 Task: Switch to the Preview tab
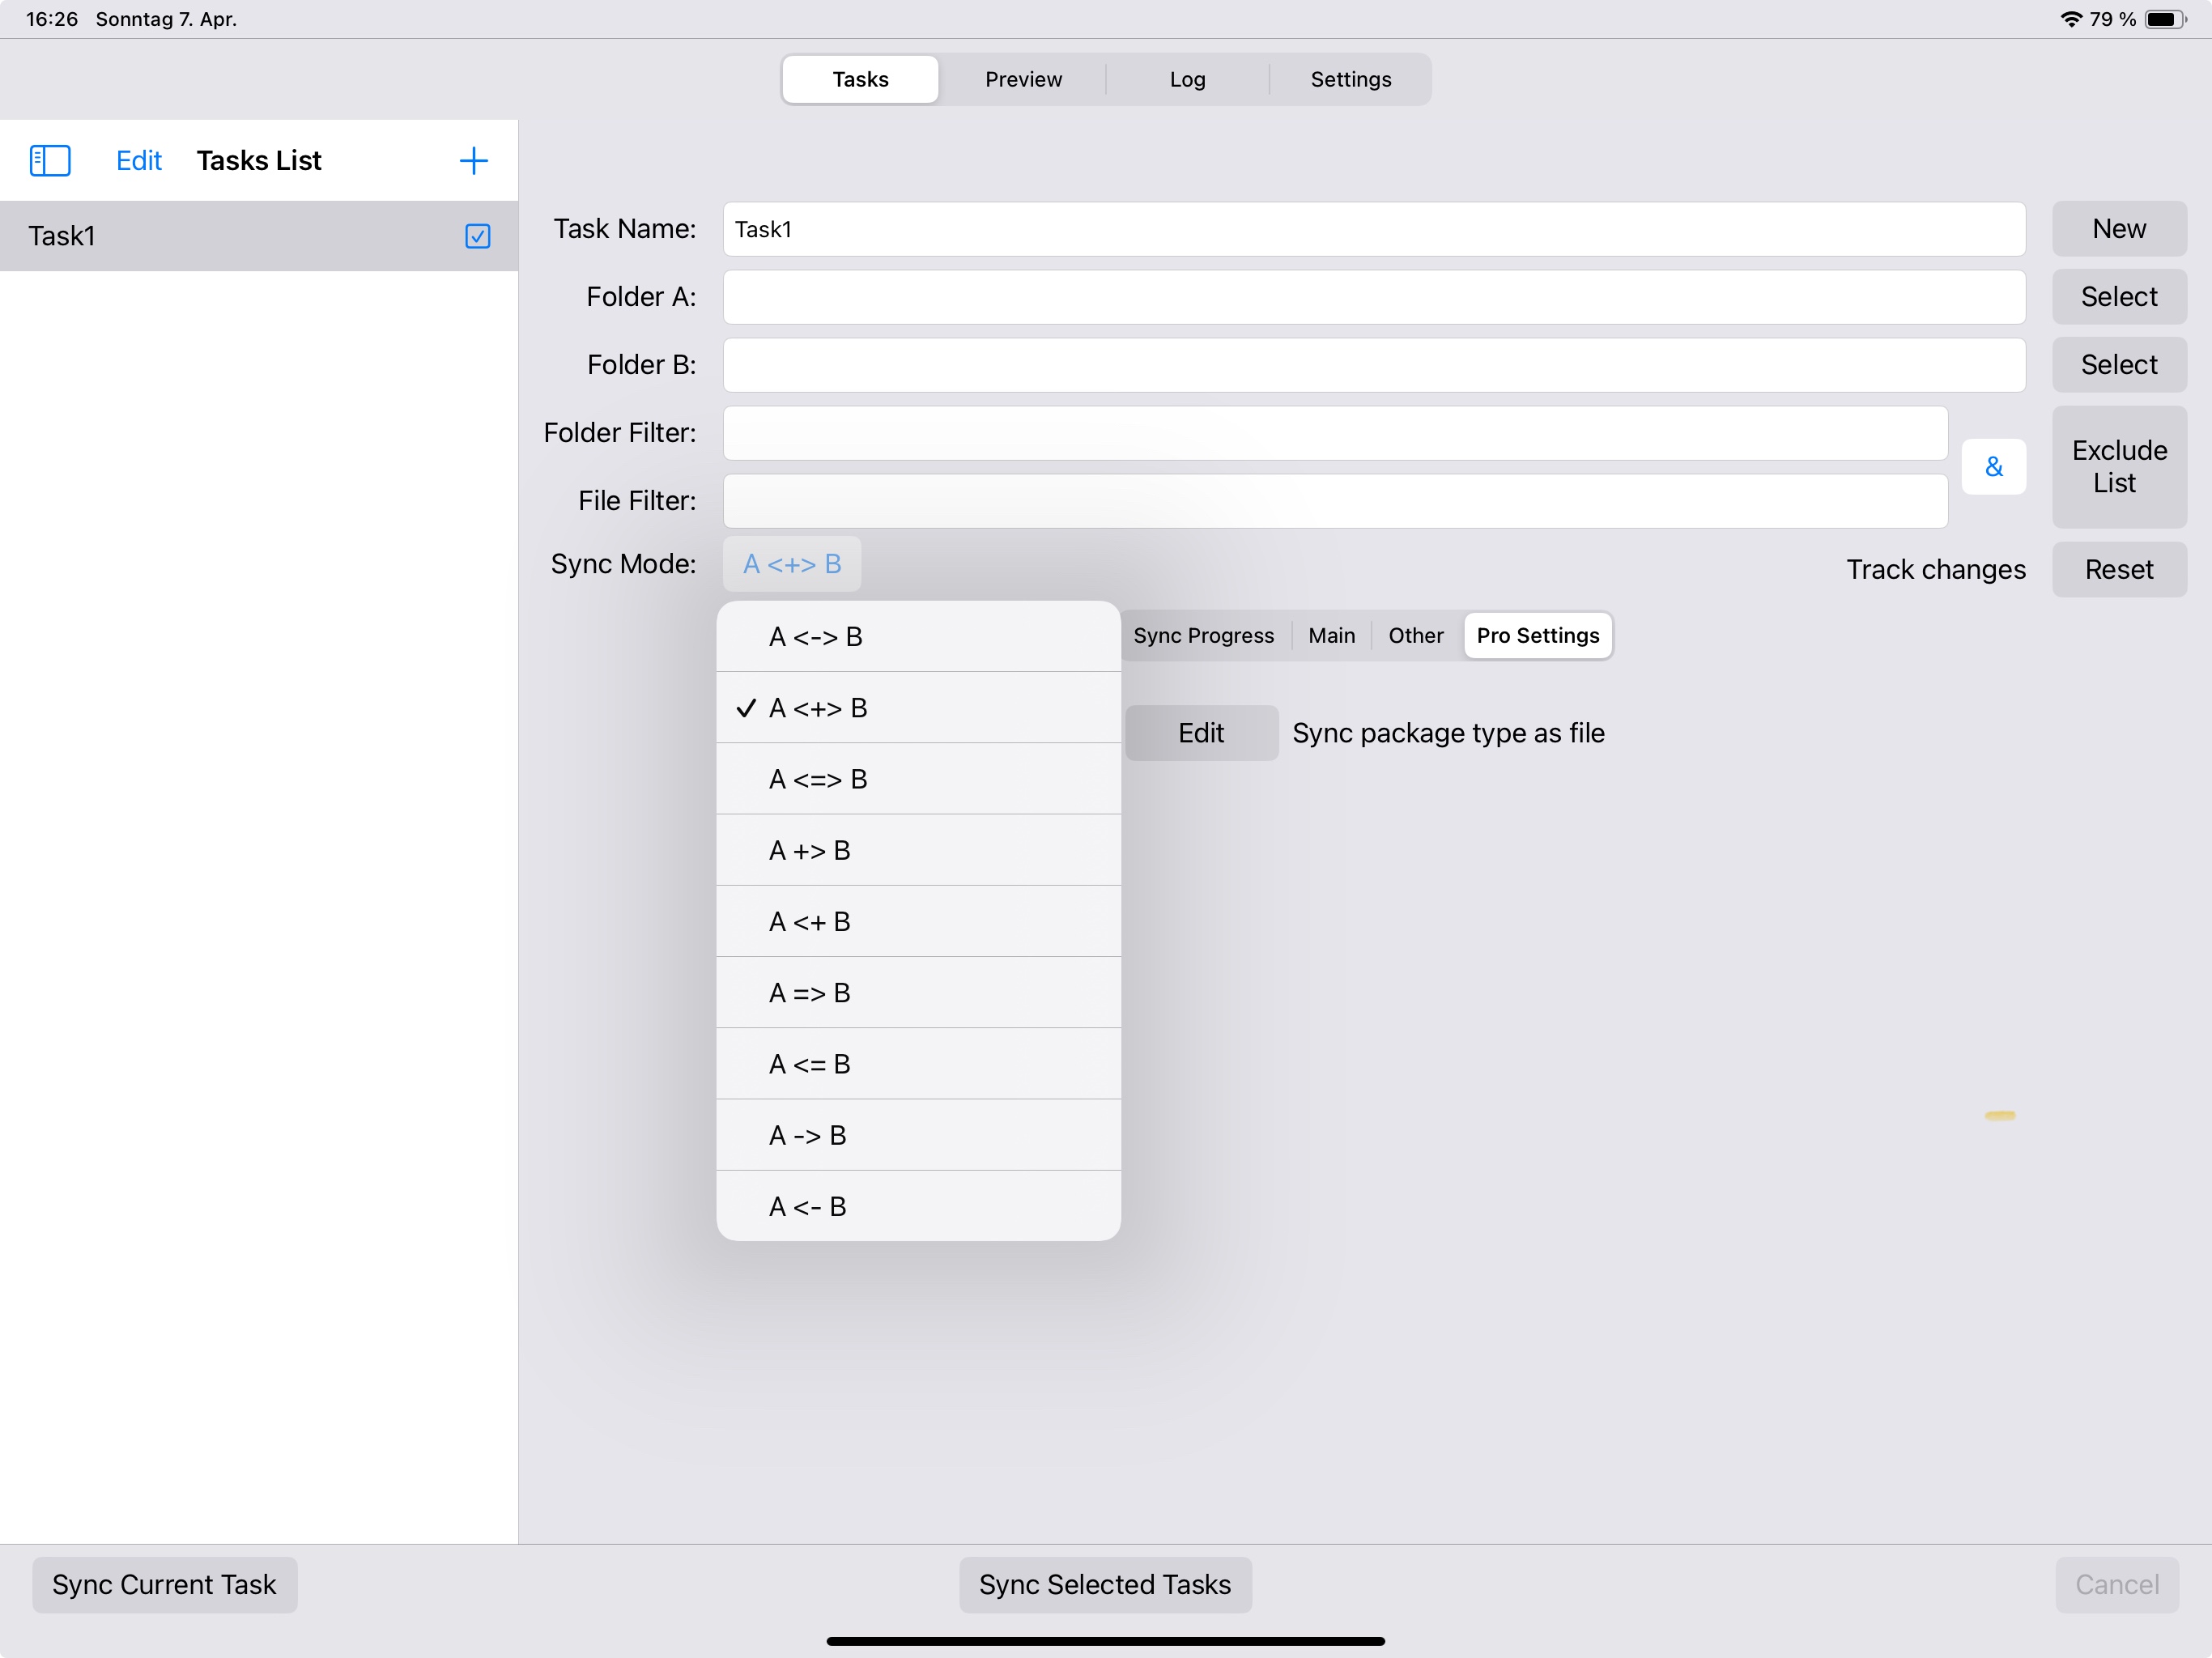[x=1022, y=79]
